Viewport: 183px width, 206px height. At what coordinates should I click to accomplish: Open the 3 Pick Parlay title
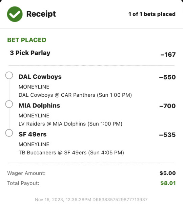pos(30,53)
